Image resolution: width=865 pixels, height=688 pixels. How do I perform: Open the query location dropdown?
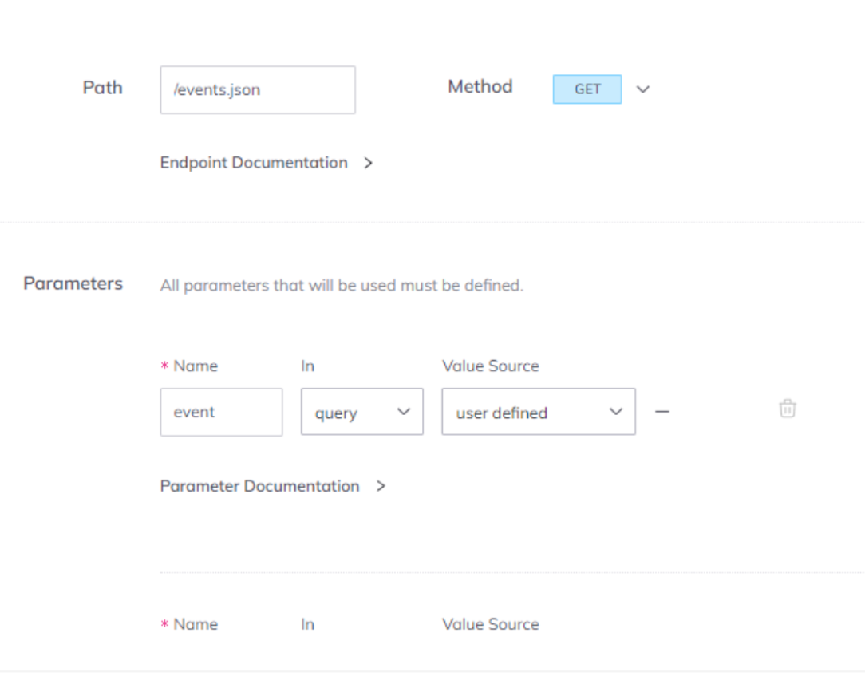(361, 412)
